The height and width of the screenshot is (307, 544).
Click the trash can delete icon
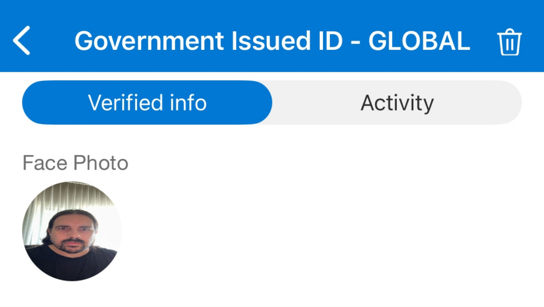click(509, 42)
